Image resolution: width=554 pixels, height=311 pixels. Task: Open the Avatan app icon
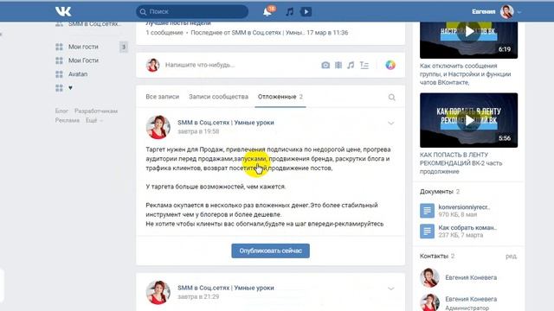(59, 74)
